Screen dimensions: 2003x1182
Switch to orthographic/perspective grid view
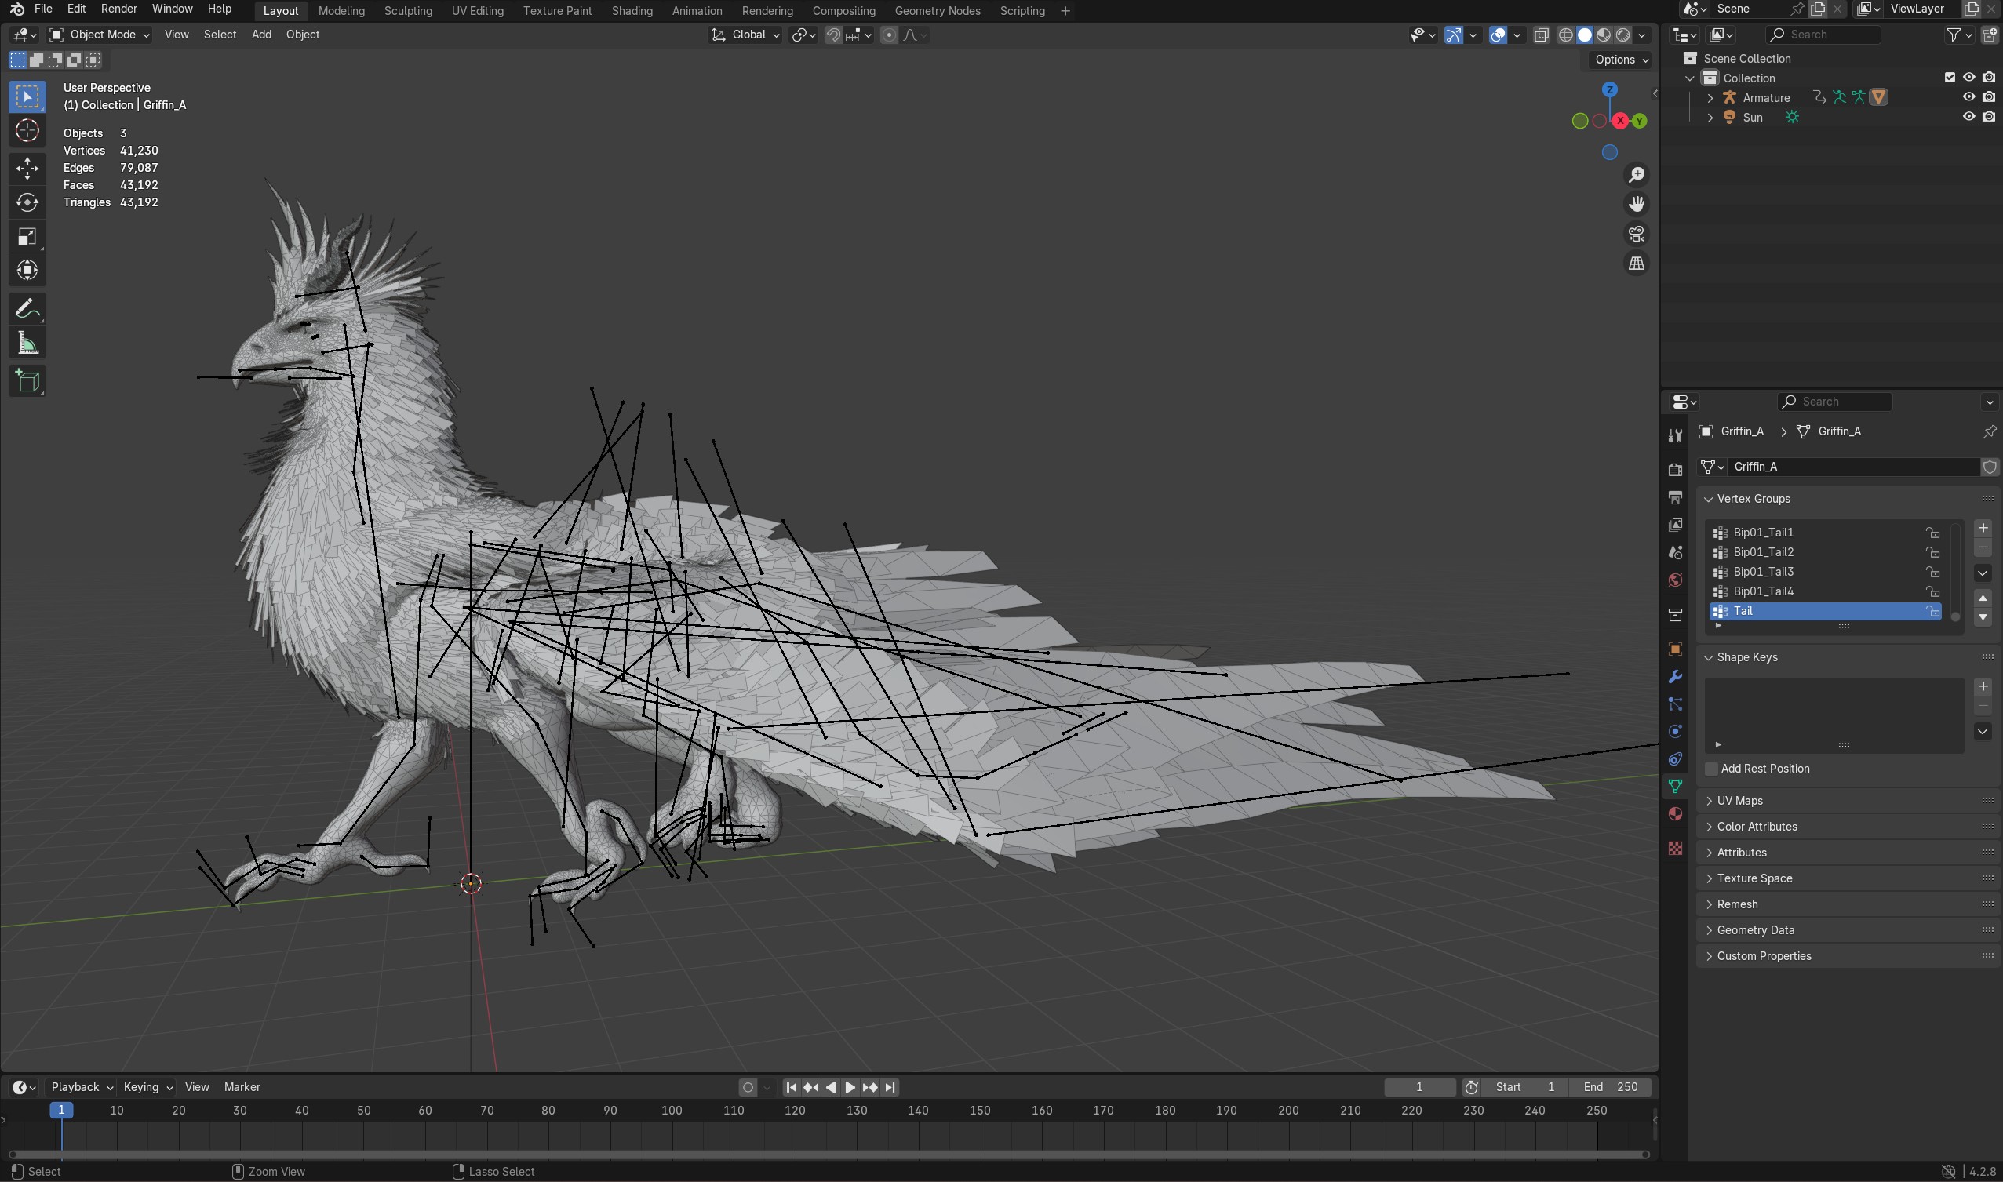pyautogui.click(x=1637, y=264)
